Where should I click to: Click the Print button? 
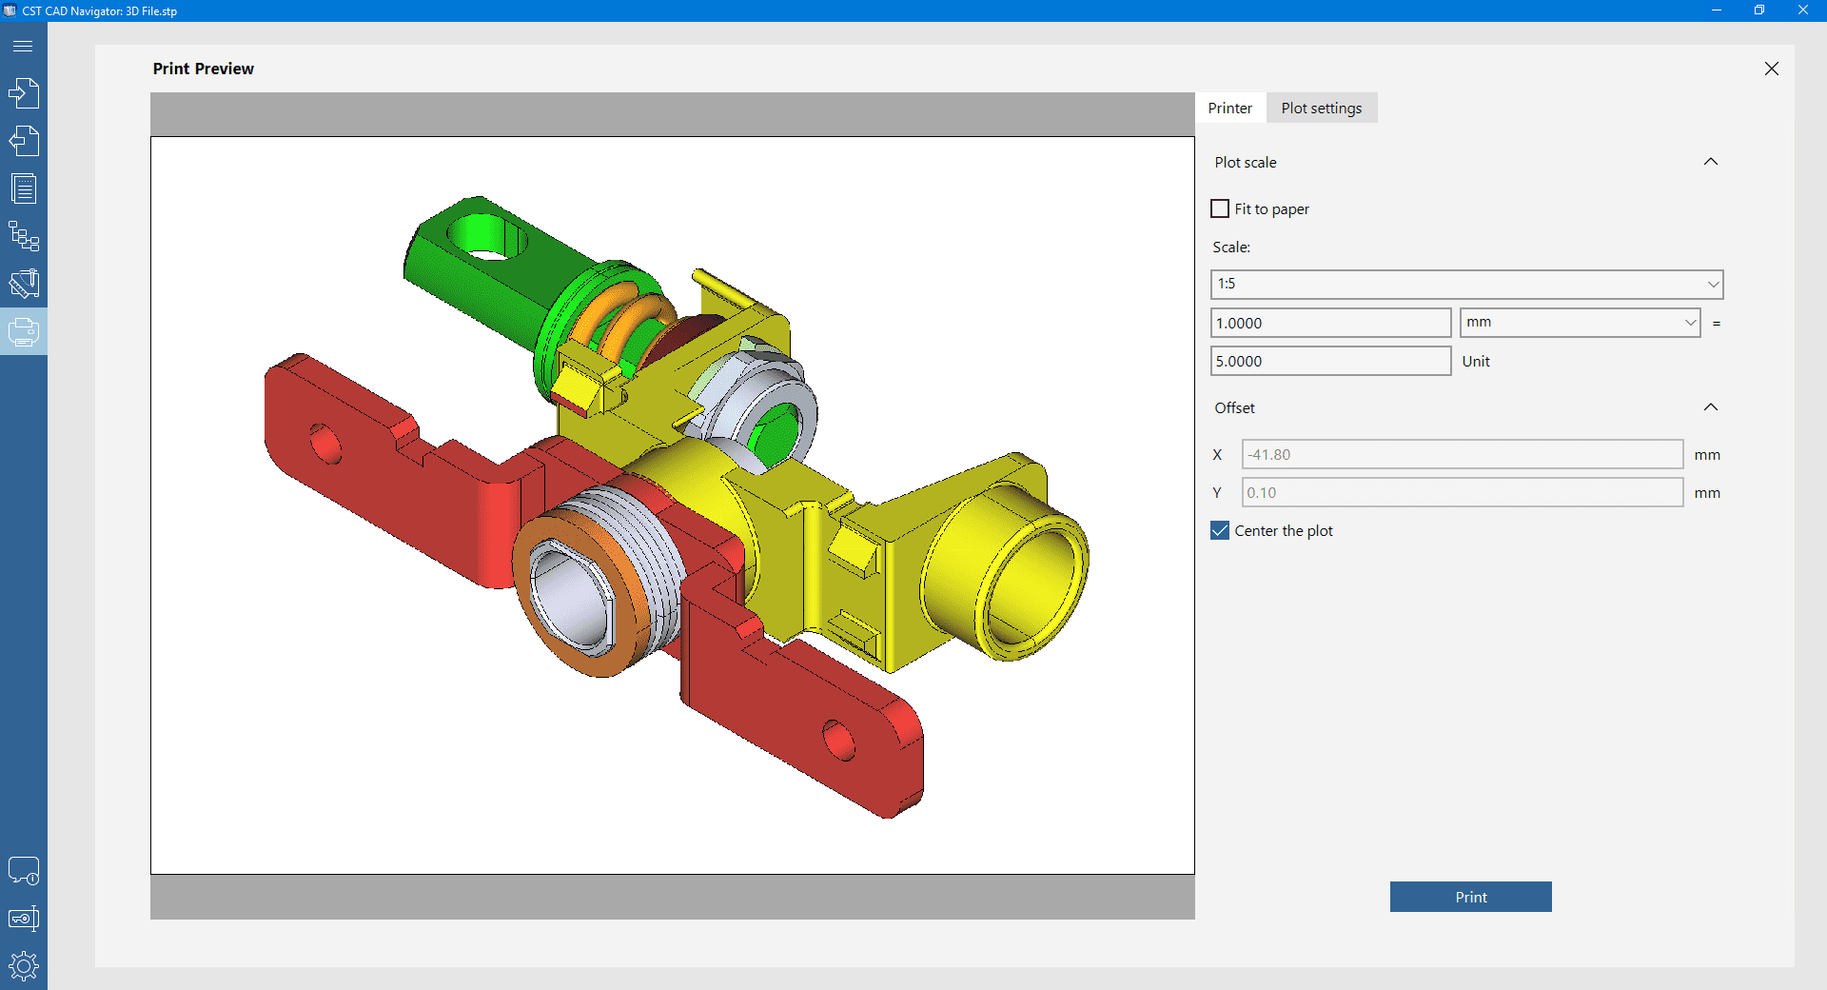[1470, 897]
